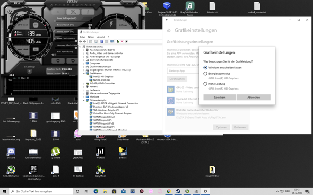Open Chrome from the taskbar

point(169,191)
